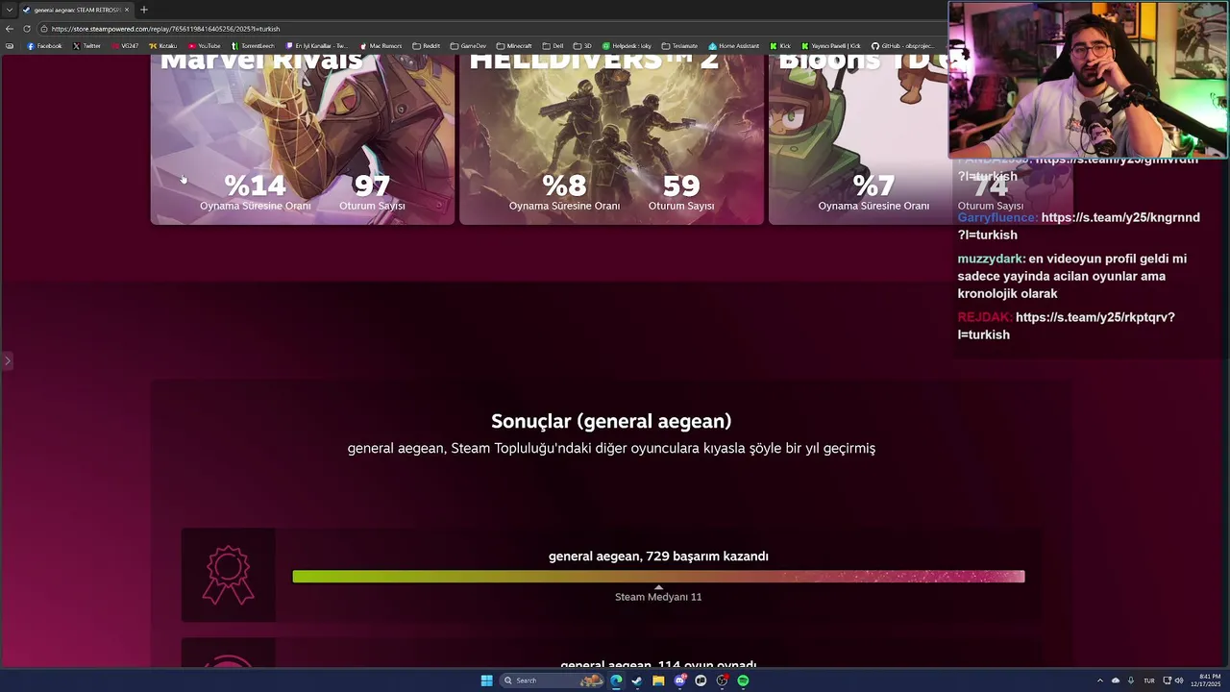Open Microsoft Edge from the taskbar

tap(616, 680)
